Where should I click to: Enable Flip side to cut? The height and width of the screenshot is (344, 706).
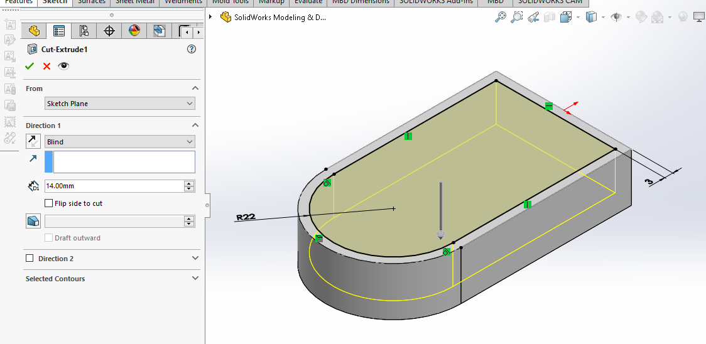tap(49, 203)
